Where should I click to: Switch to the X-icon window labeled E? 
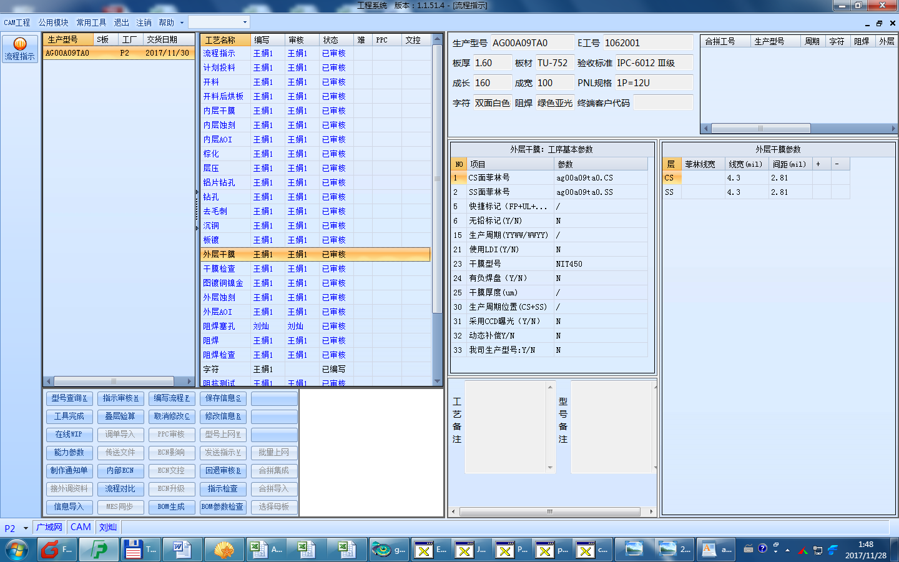tap(431, 550)
